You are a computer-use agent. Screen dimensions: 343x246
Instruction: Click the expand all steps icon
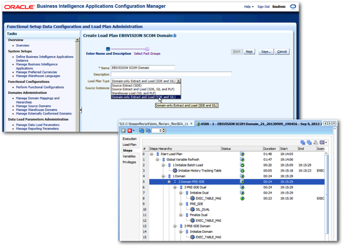(x=303, y=142)
